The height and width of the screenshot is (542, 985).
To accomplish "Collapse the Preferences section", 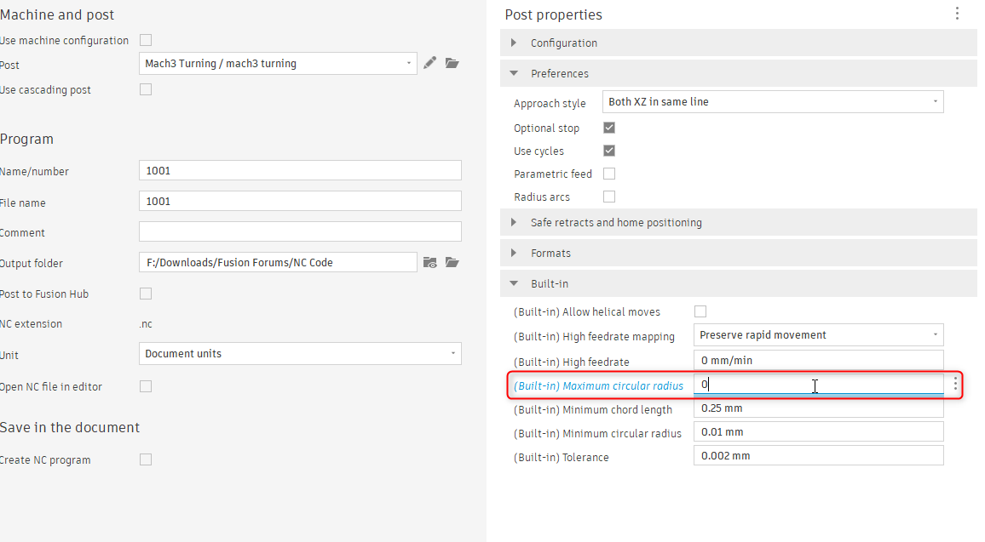I will [x=739, y=73].
